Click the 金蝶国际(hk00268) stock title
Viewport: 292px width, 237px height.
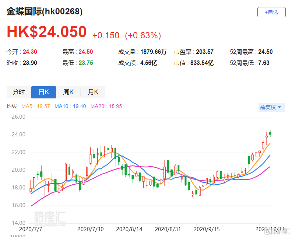point(45,11)
